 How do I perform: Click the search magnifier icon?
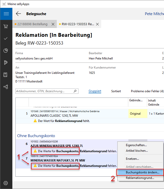click(75, 91)
